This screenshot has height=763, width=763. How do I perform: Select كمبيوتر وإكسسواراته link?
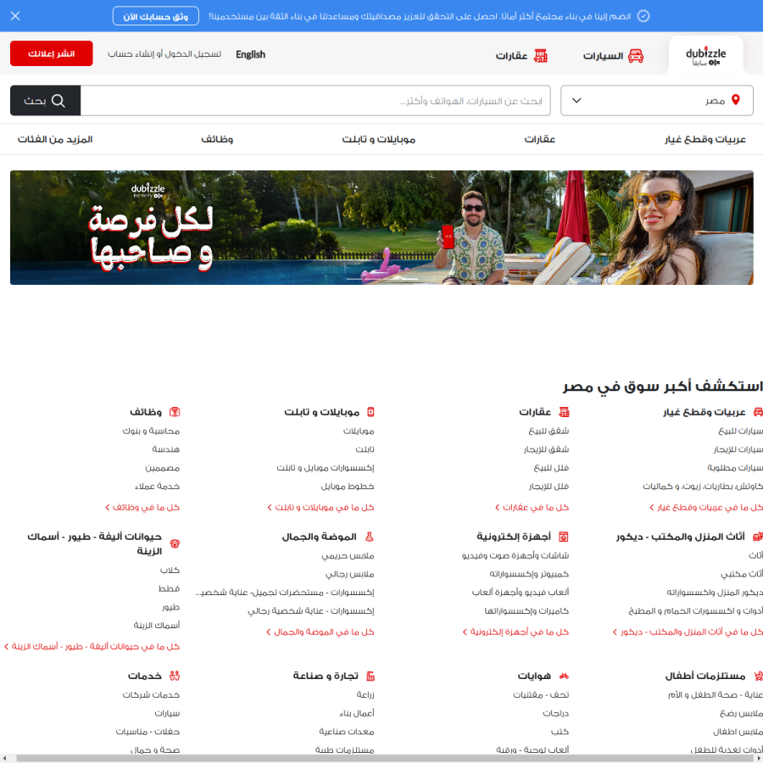coord(529,574)
